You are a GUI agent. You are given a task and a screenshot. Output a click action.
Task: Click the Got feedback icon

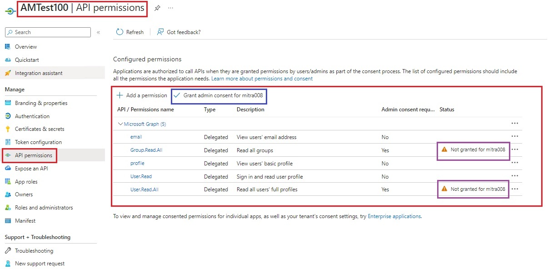click(160, 32)
